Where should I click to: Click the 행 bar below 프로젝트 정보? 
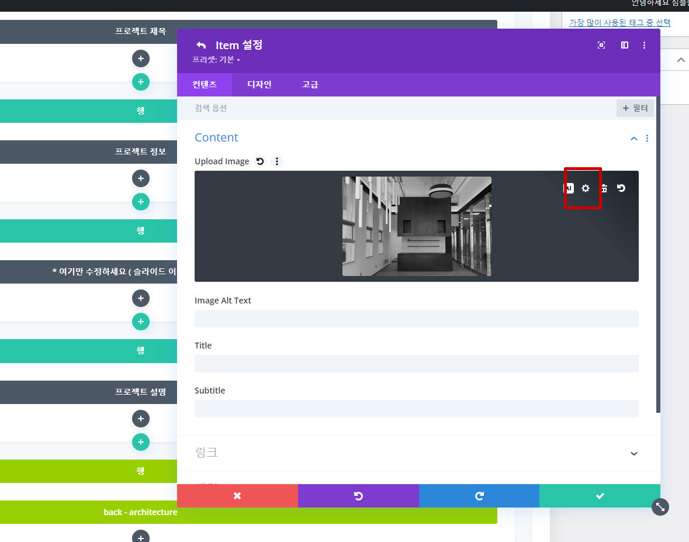(88, 231)
